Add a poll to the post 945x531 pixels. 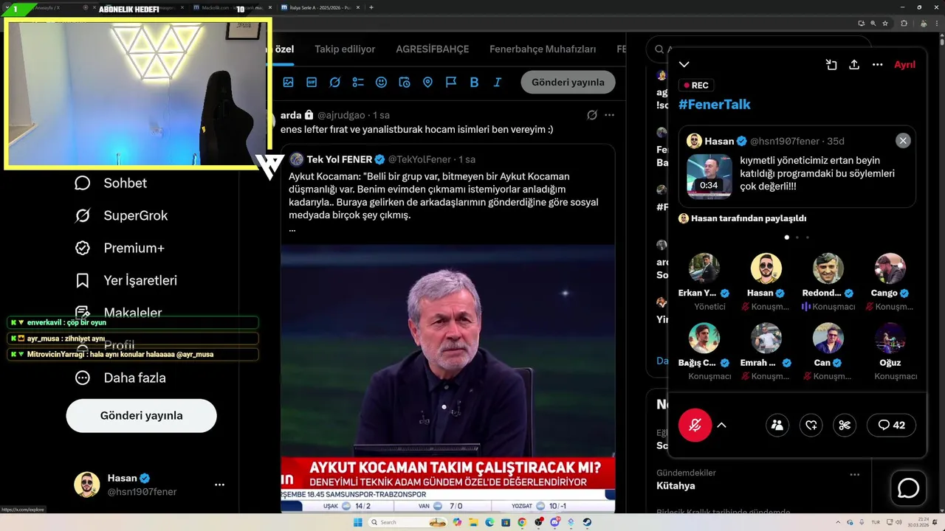coord(358,83)
